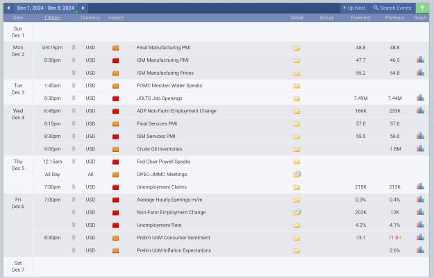434x278 pixels.
Task: Toggle alert bell for ISM Manufacturing PMI
Action: pyautogui.click(x=74, y=60)
